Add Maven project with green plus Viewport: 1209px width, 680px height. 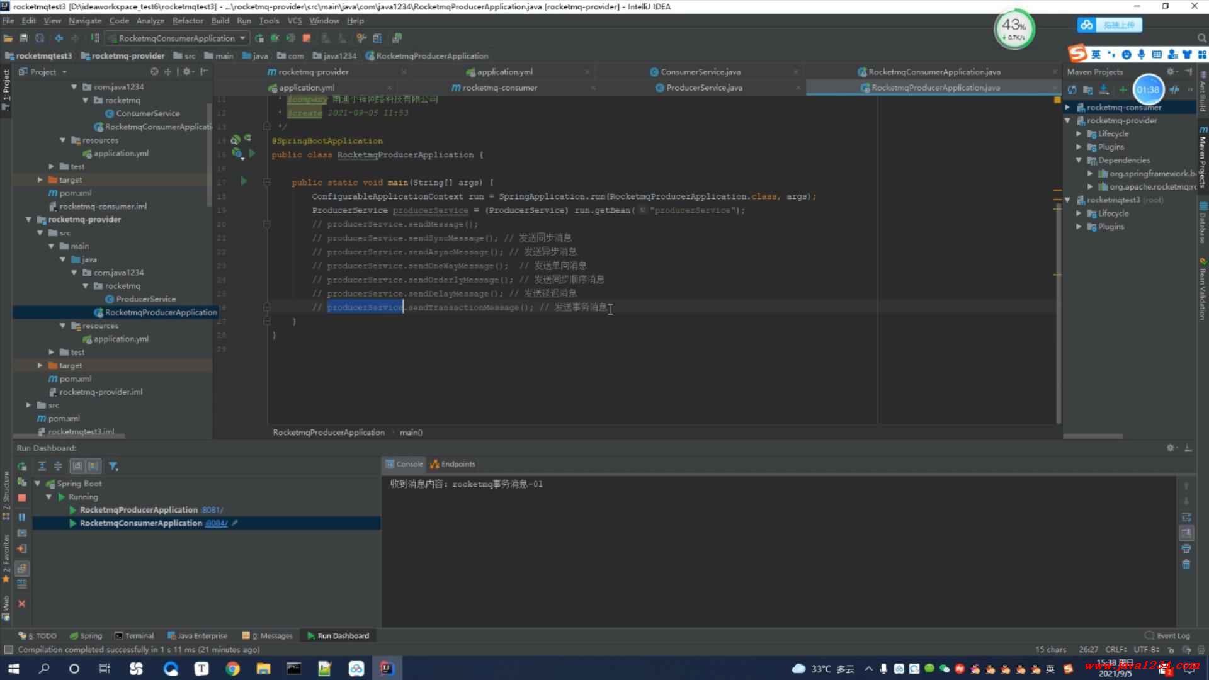1122,89
